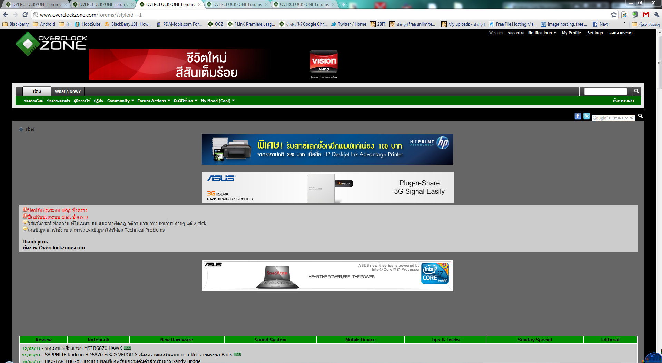Open the PDAMobiz.com bookmark
662x363 pixels.
click(179, 24)
